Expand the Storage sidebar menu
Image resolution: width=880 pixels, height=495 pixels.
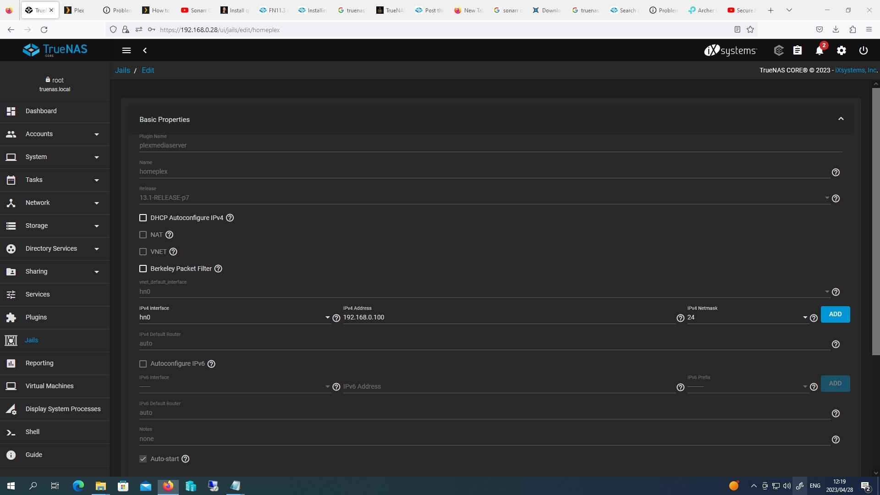click(37, 225)
